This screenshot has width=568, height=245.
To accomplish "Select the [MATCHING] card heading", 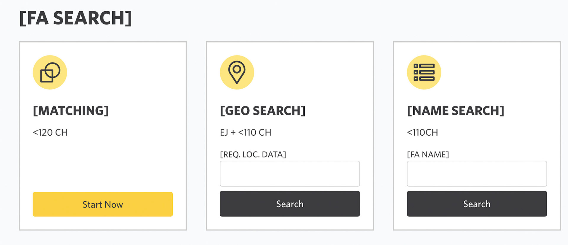I will [71, 111].
